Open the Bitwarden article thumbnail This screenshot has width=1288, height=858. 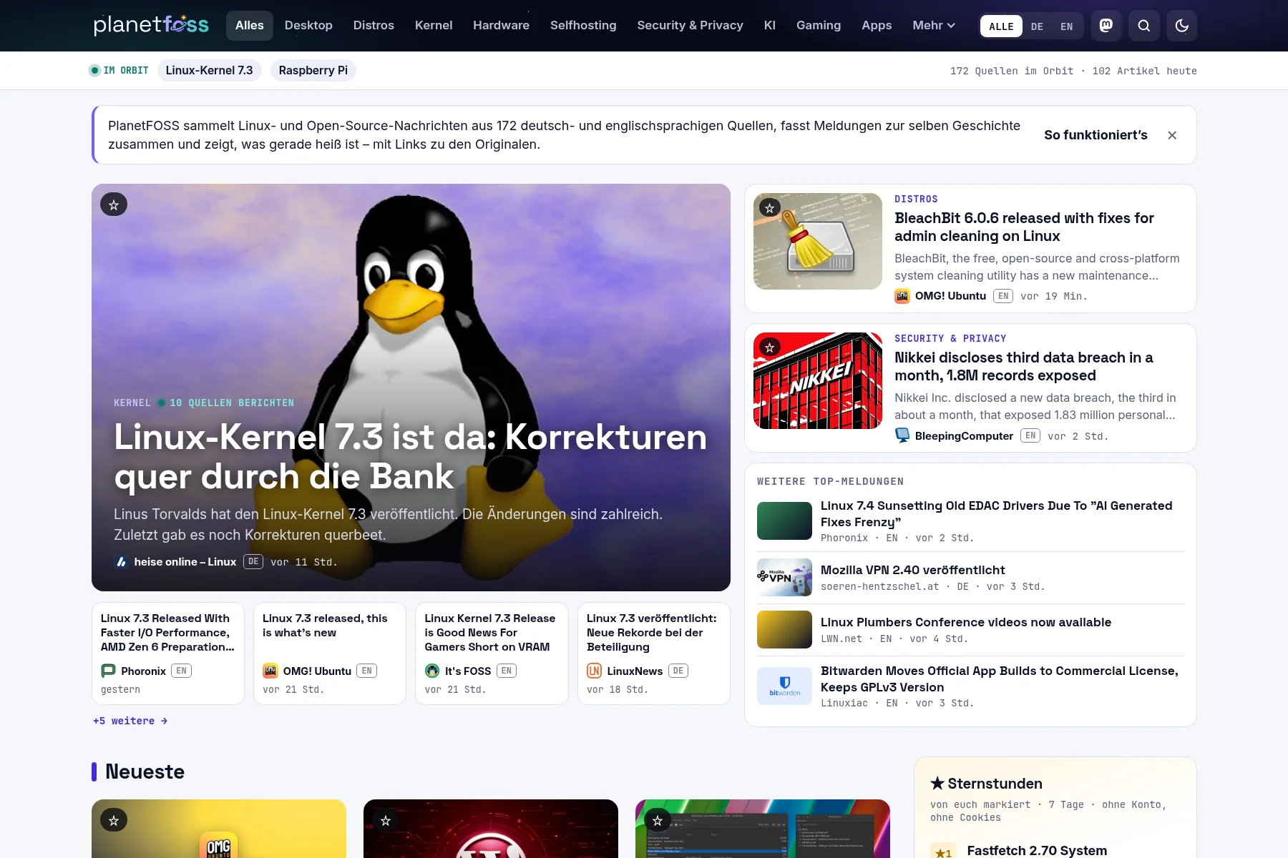[x=784, y=686]
